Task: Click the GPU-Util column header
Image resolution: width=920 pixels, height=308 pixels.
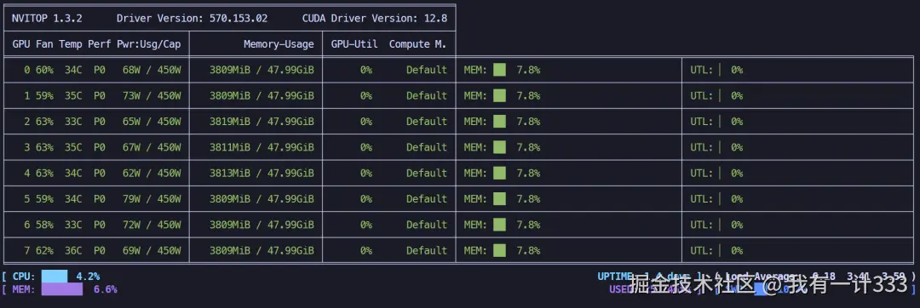Action: [x=354, y=44]
